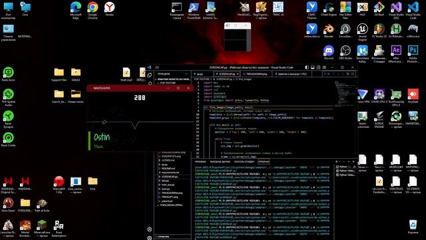Open the Path of Exile shortcut
This screenshot has width=426, height=240.
[x=42, y=205]
